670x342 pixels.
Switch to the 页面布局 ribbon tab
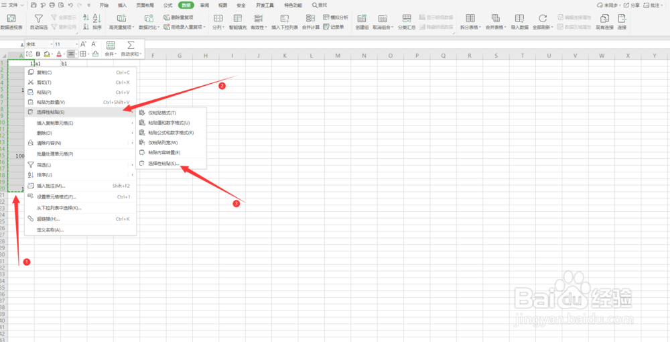pos(145,5)
